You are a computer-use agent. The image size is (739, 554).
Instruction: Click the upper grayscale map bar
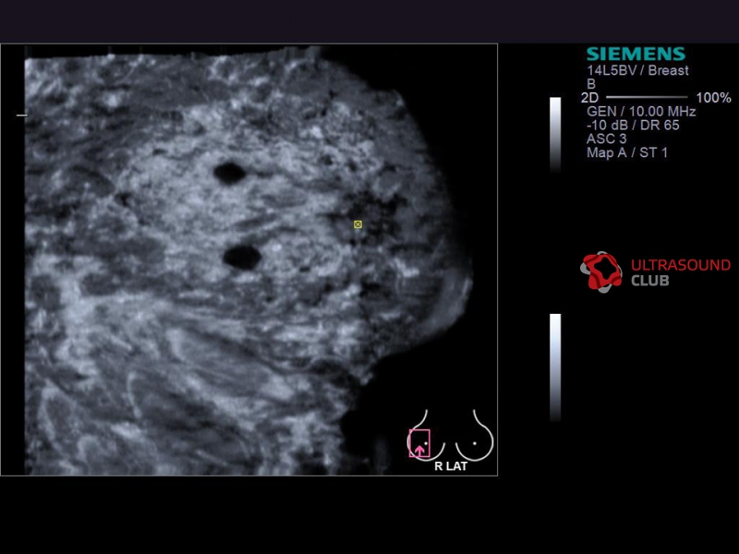(556, 135)
